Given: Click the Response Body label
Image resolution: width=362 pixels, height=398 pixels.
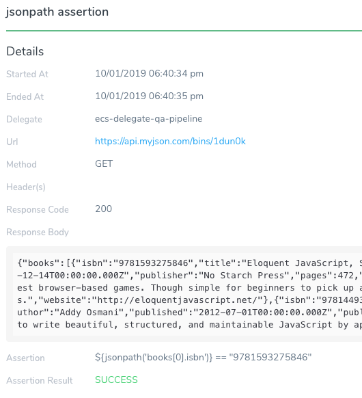Looking at the screenshot, I should coord(38,233).
